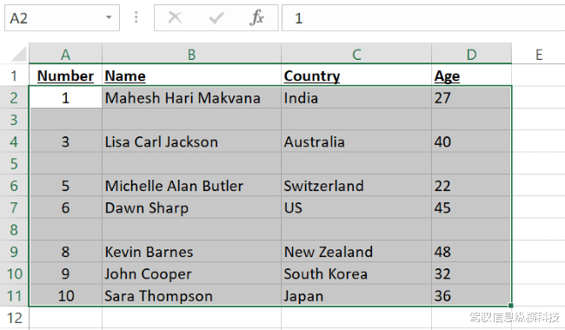This screenshot has height=330, width=565.
Task: Select column D header
Action: click(x=471, y=55)
